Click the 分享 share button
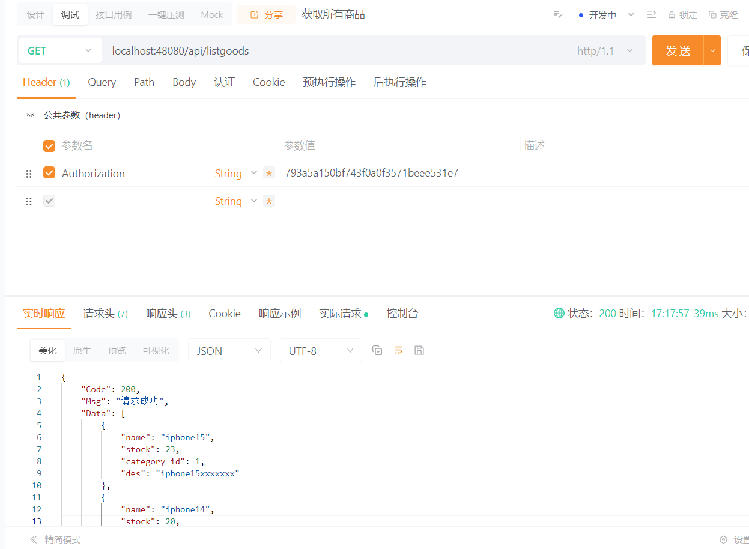749x549 pixels. (266, 15)
